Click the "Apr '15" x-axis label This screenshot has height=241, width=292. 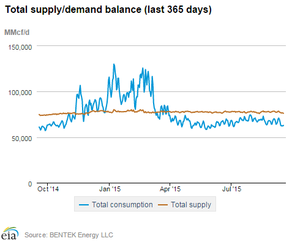[170, 189]
